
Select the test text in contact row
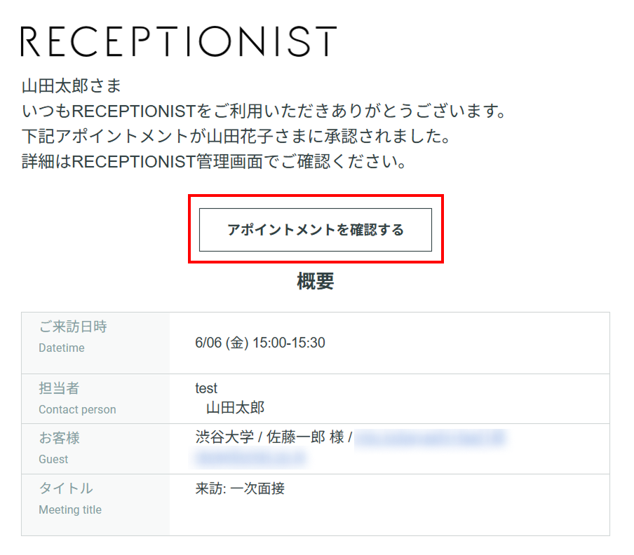tap(206, 389)
